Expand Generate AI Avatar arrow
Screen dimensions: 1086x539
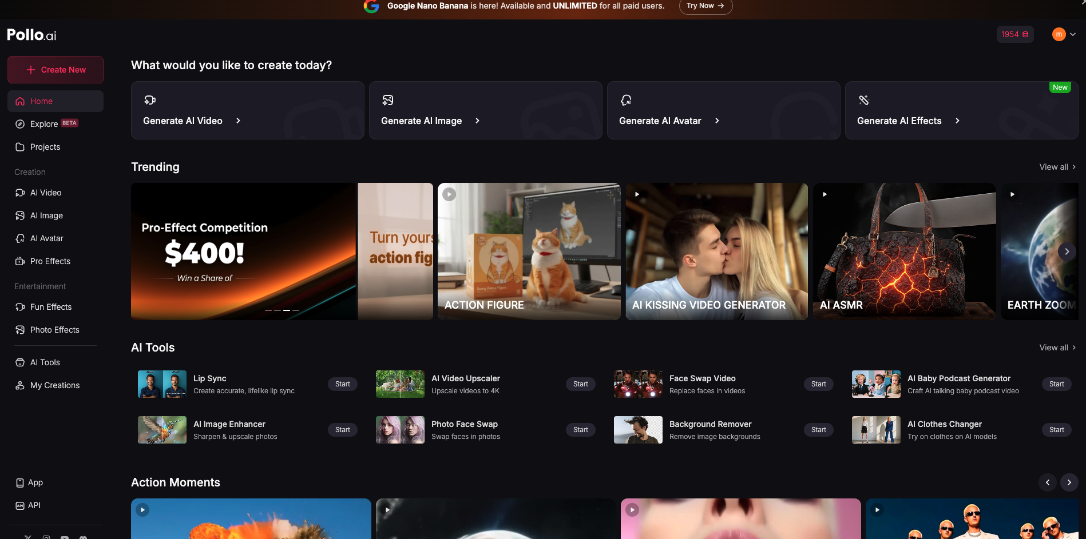(717, 121)
